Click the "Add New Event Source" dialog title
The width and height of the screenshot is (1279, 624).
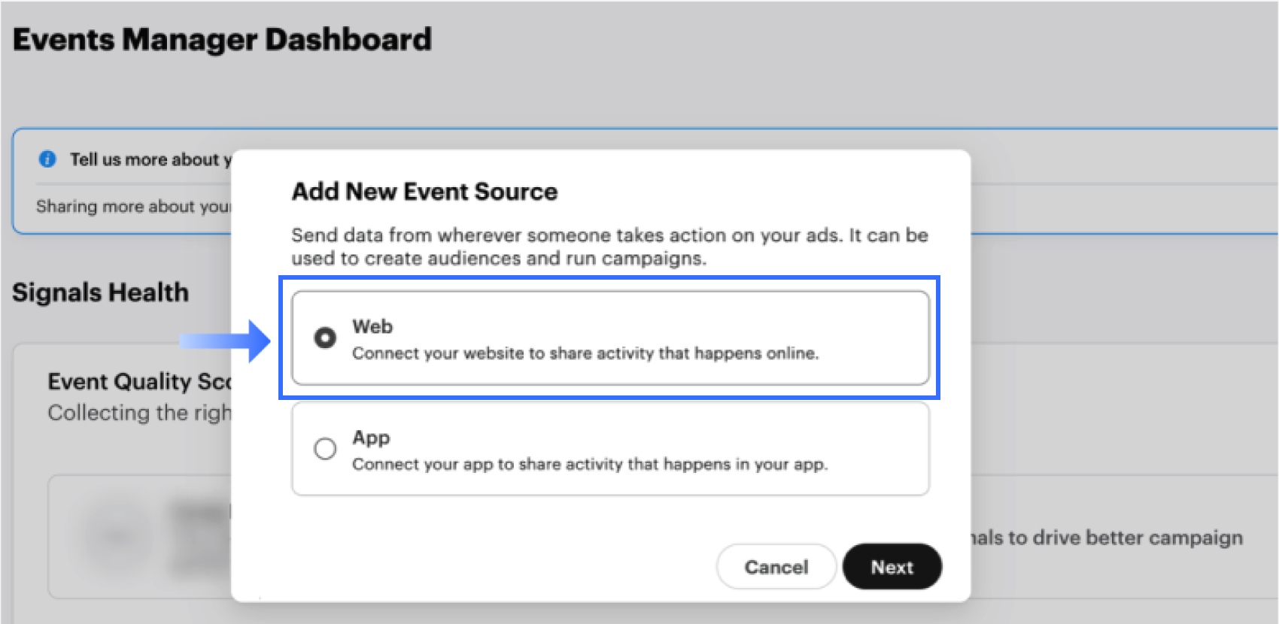point(424,192)
